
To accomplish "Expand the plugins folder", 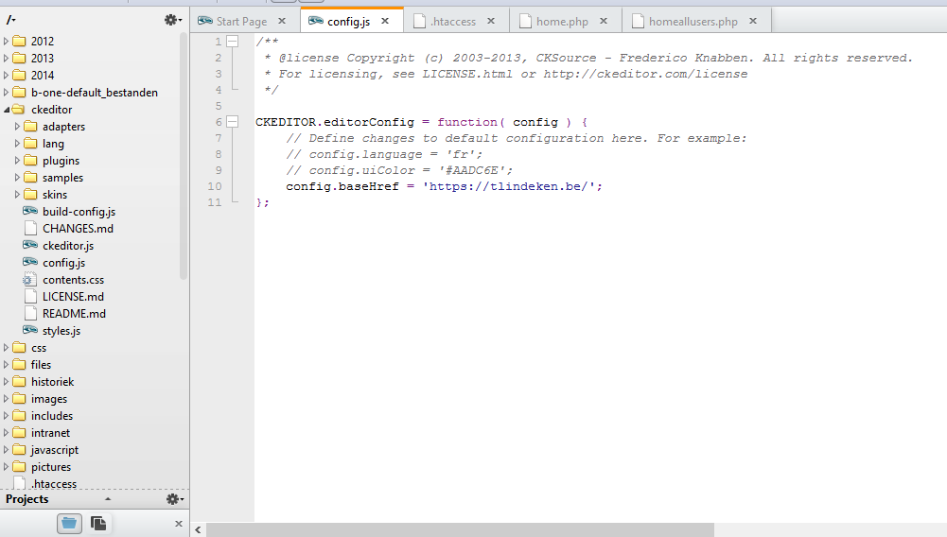I will click(19, 161).
